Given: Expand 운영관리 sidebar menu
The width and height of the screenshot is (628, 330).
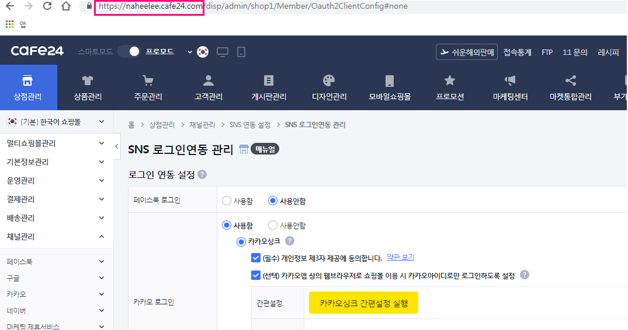Looking at the screenshot, I should coord(57,181).
